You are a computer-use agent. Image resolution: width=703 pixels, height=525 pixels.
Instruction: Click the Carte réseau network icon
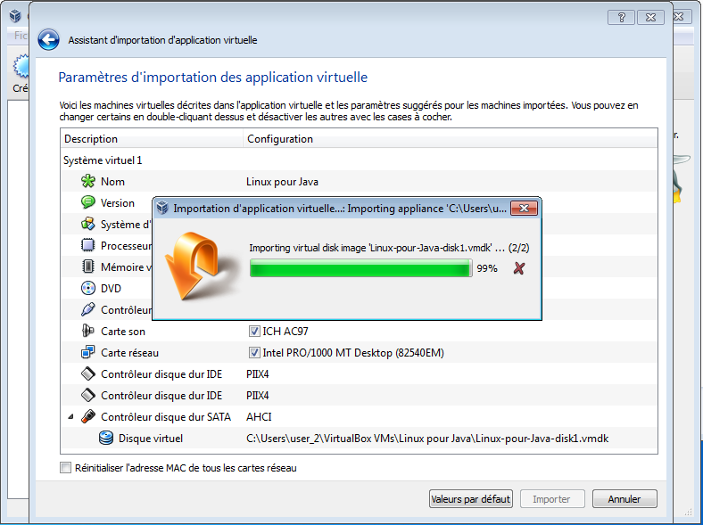[x=87, y=352]
